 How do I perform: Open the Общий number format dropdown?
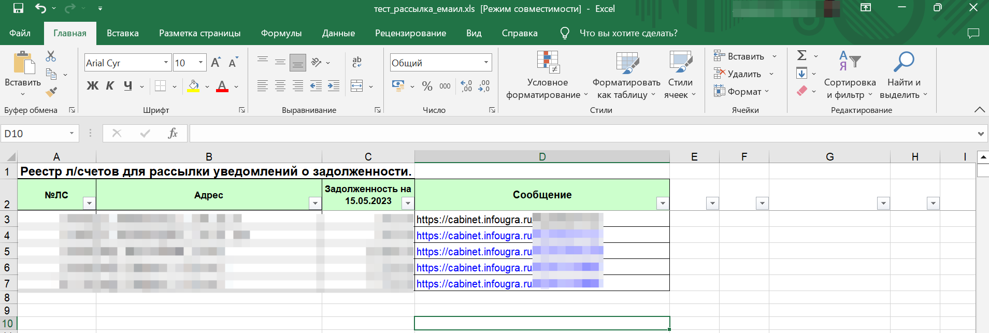[486, 63]
